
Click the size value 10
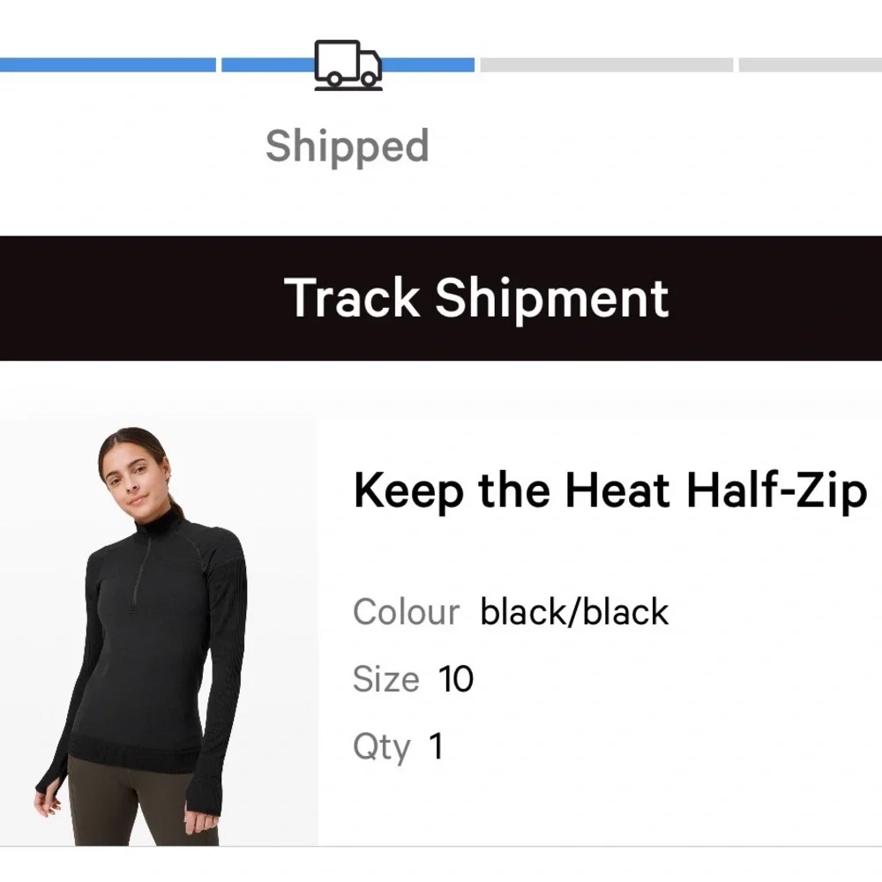(x=457, y=679)
